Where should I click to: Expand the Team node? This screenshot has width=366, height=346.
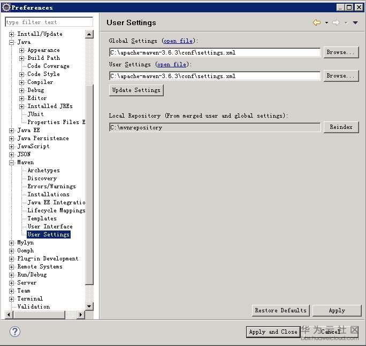11,291
